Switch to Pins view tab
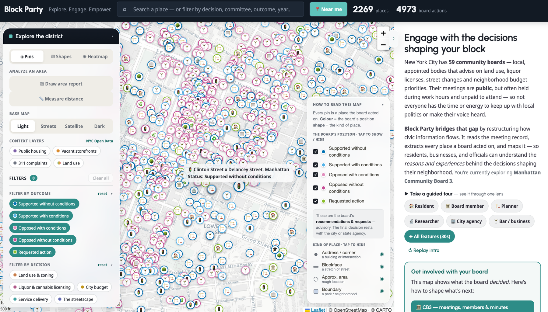Image resolution: width=548 pixels, height=312 pixels. pyautogui.click(x=27, y=57)
